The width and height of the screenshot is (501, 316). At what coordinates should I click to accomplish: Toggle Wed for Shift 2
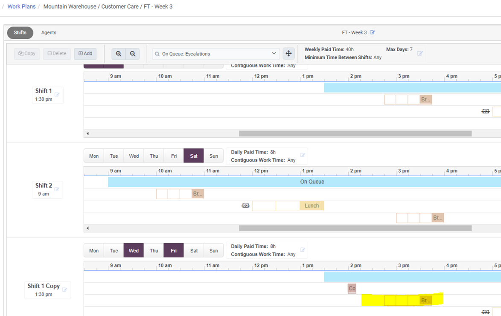tap(134, 156)
